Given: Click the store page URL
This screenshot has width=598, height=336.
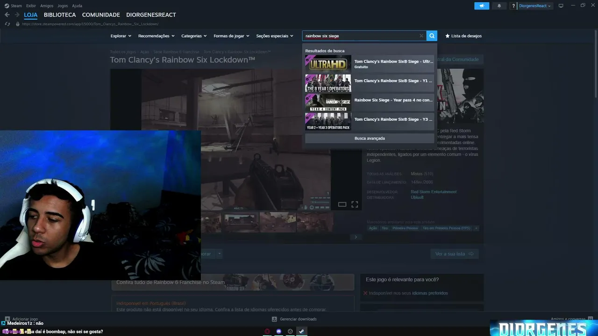Looking at the screenshot, I should point(90,24).
